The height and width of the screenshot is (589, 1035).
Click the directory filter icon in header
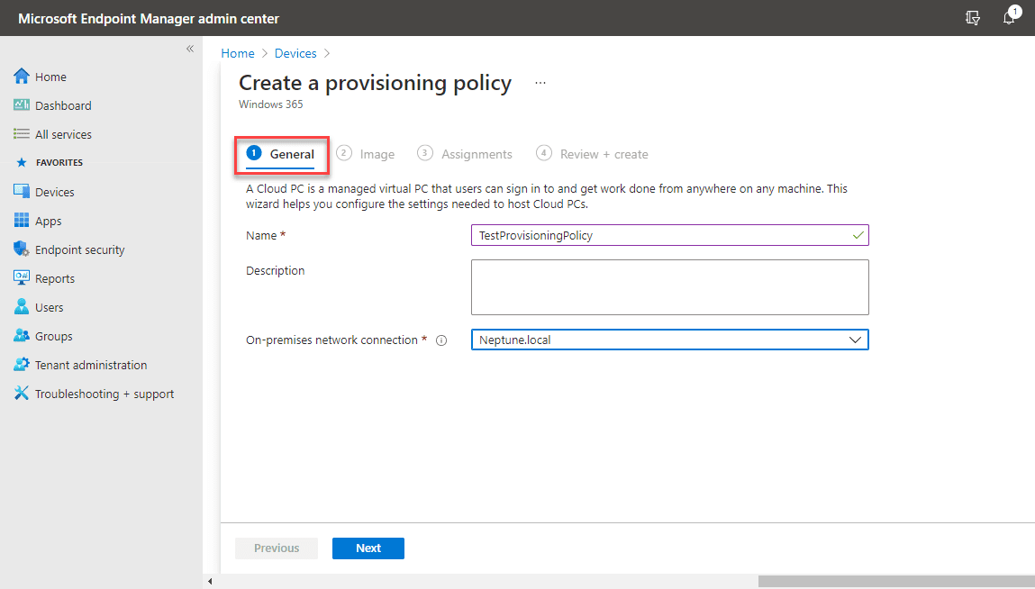tap(972, 18)
